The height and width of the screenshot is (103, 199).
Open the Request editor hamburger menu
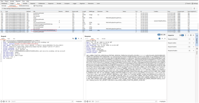coord(81,39)
